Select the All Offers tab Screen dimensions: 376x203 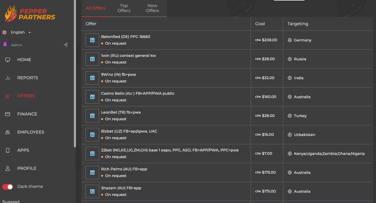(x=95, y=8)
